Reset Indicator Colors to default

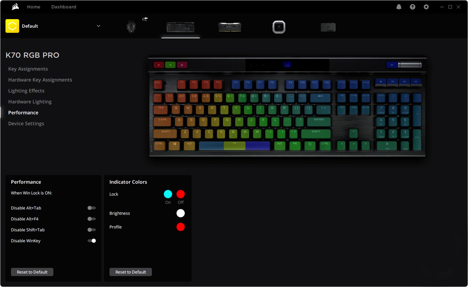(131, 272)
